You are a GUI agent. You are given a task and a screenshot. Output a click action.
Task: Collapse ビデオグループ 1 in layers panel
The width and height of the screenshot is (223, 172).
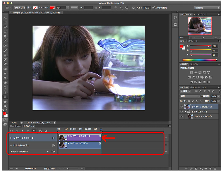pyautogui.click(x=186, y=112)
